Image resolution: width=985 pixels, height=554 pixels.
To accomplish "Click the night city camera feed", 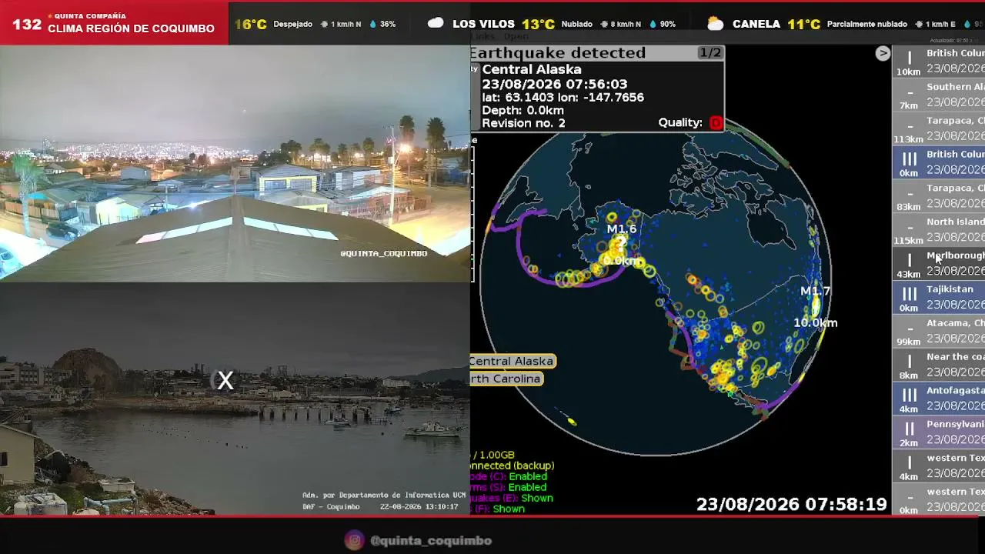I will (x=235, y=163).
